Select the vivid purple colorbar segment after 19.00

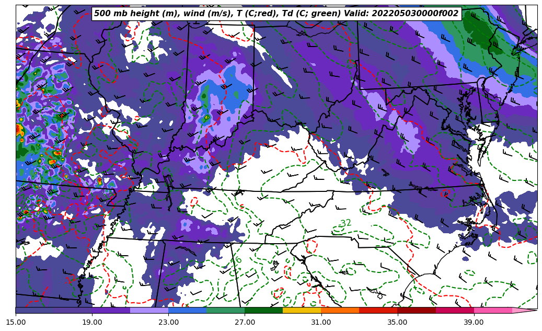tap(111, 310)
